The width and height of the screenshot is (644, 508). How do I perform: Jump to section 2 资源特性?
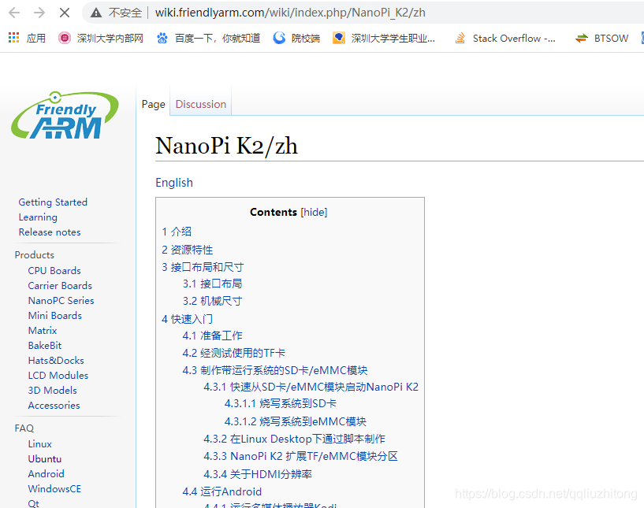point(188,250)
